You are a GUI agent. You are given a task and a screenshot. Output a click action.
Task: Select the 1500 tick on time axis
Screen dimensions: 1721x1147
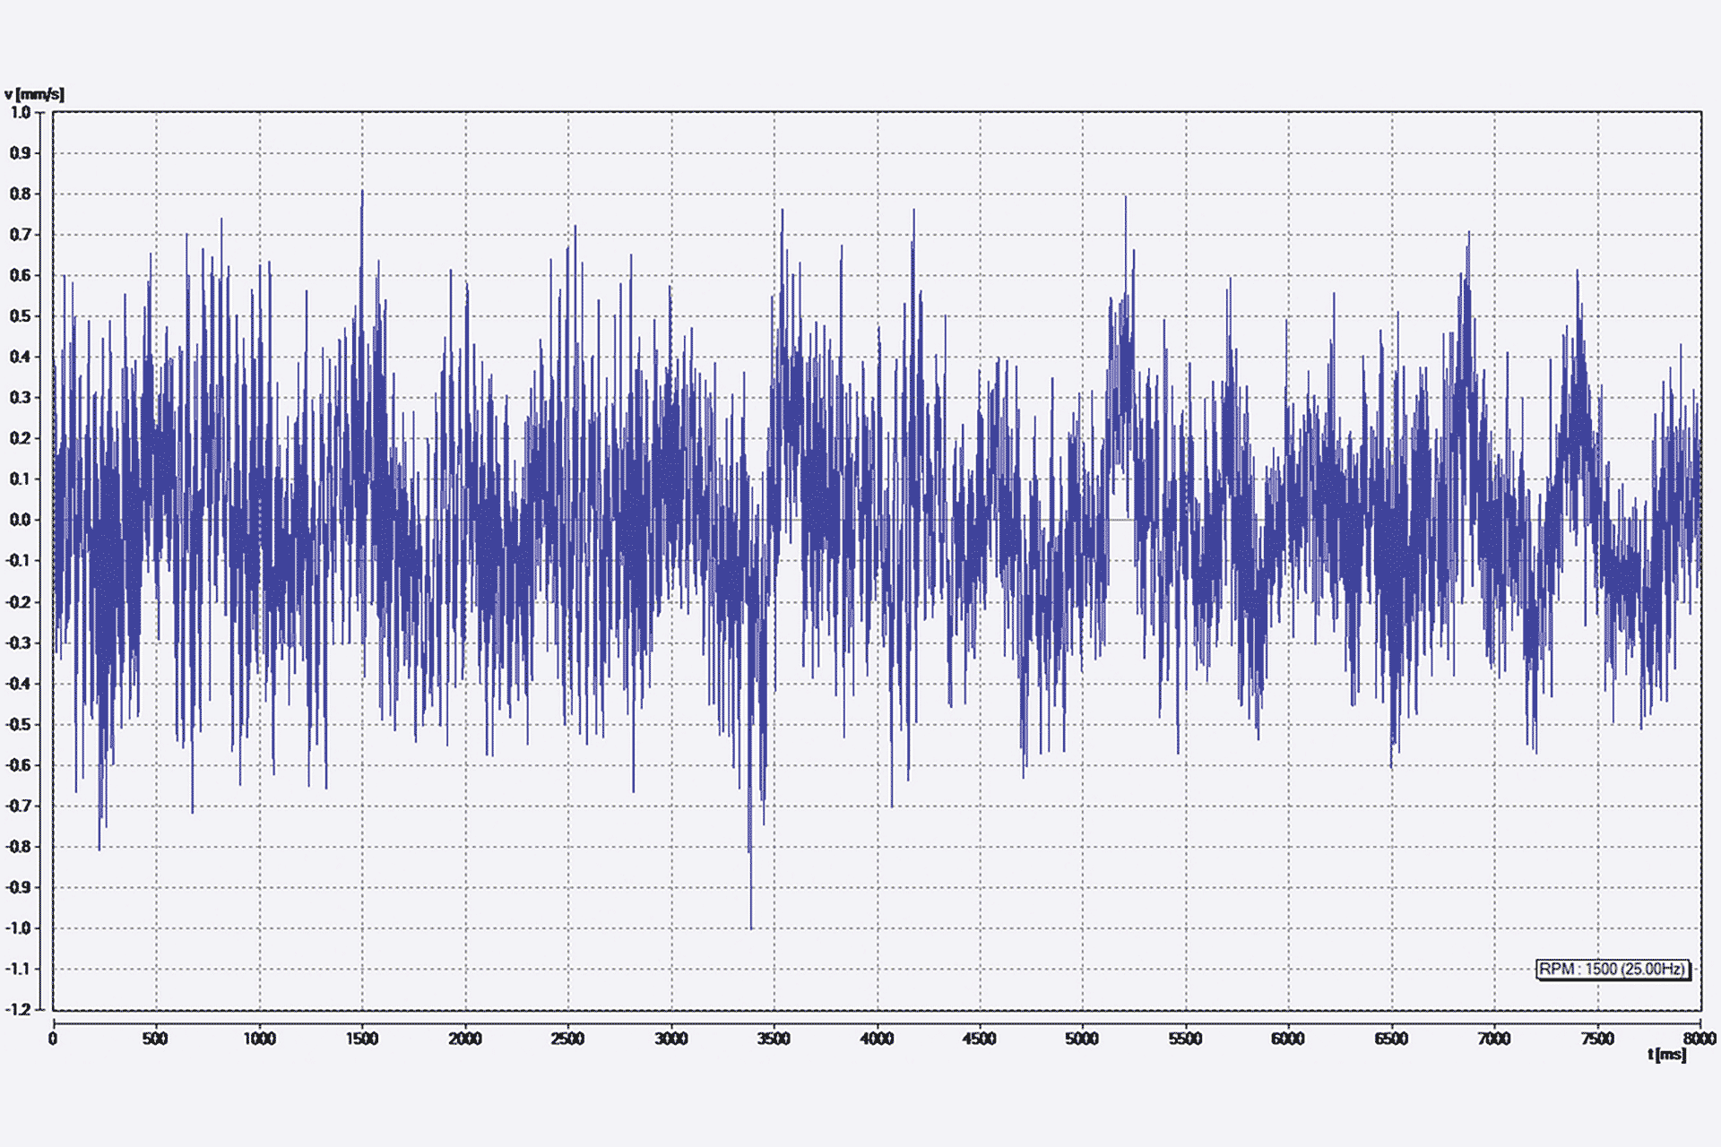[x=362, y=1039]
